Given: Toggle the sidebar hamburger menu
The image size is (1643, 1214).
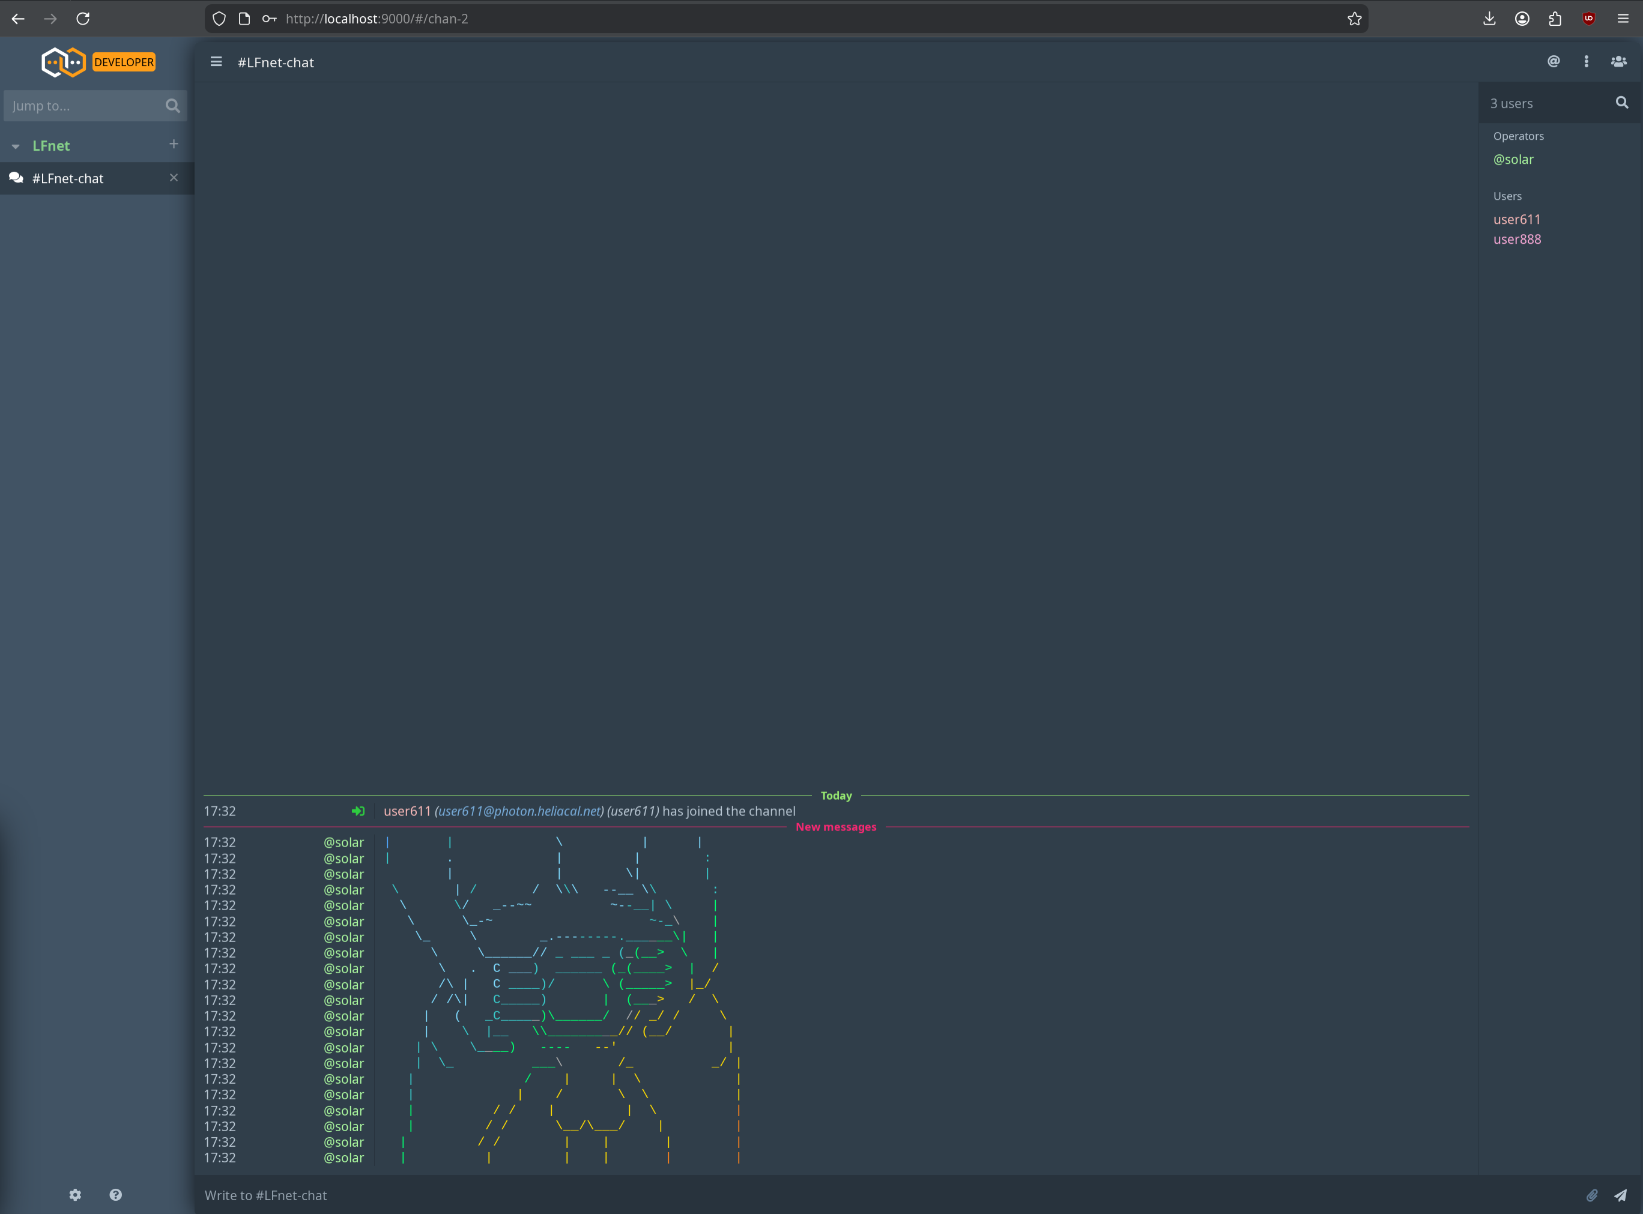Looking at the screenshot, I should [216, 62].
